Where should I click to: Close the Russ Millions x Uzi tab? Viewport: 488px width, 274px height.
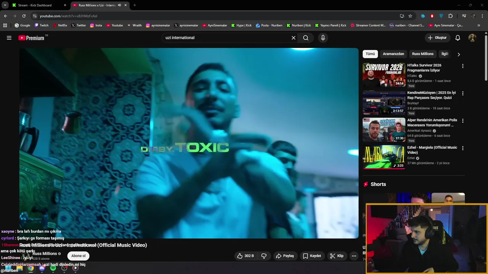[125, 5]
